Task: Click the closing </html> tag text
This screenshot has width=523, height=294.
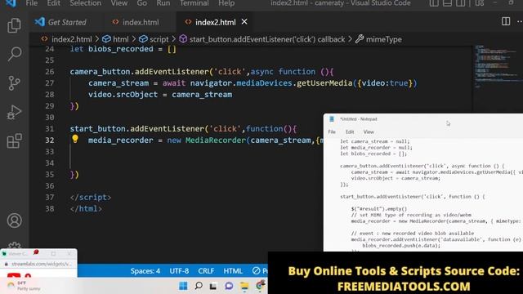Action: point(86,209)
